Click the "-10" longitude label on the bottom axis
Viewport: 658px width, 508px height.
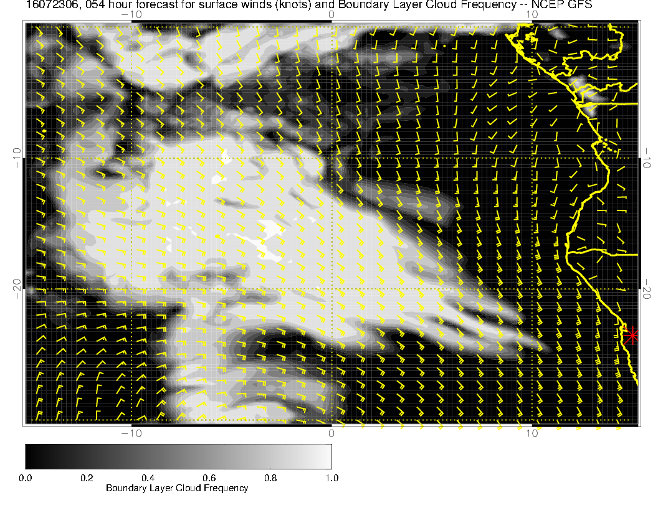(131, 433)
